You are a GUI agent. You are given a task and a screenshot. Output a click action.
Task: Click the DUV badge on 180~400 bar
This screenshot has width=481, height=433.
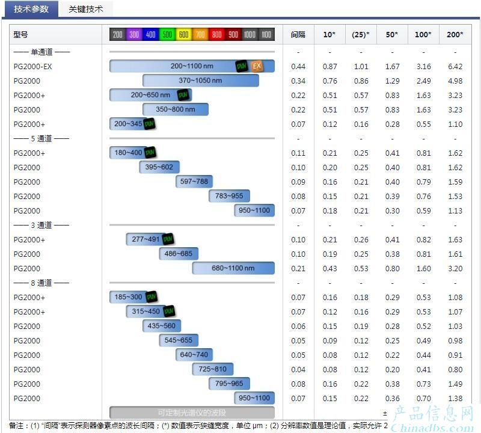[150, 153]
